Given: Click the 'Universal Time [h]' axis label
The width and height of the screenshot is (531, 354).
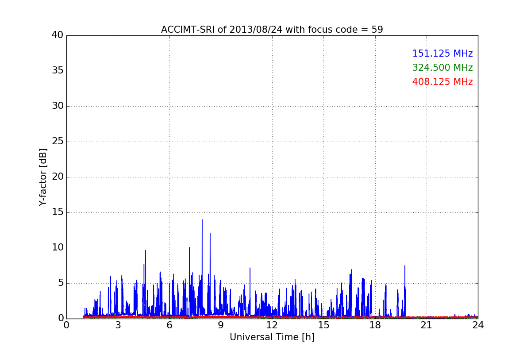Looking at the screenshot, I should [272, 337].
